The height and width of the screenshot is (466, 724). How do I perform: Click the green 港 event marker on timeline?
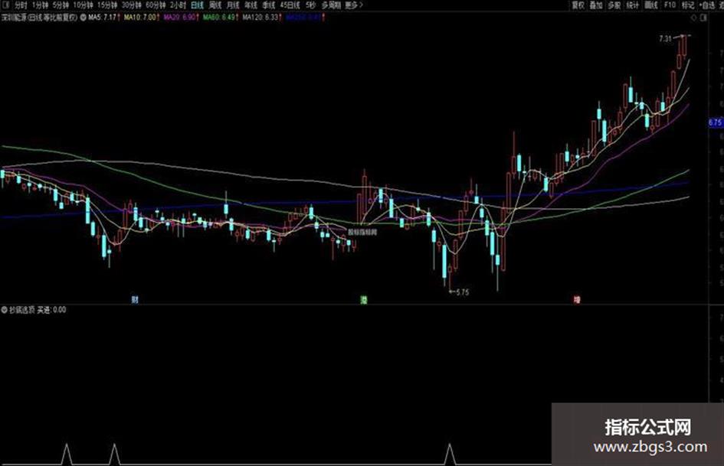coord(364,300)
